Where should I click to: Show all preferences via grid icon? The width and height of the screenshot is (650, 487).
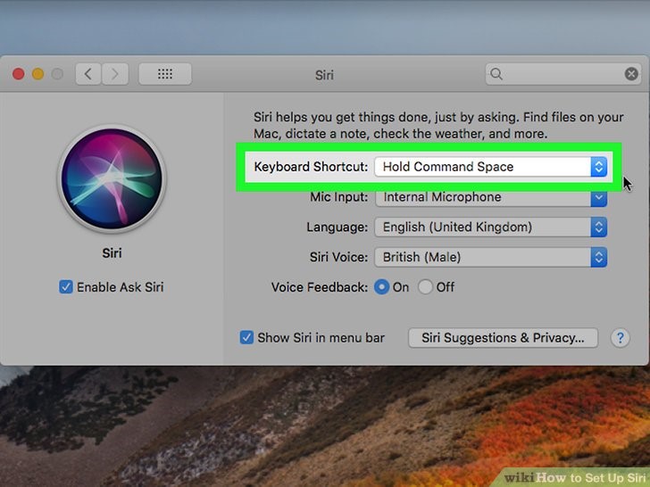165,75
